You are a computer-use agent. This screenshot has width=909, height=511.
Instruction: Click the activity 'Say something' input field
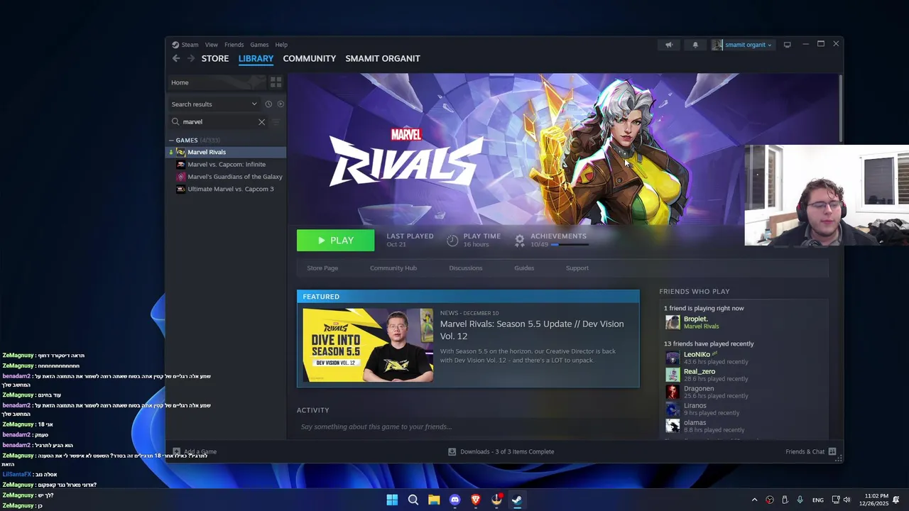point(469,427)
